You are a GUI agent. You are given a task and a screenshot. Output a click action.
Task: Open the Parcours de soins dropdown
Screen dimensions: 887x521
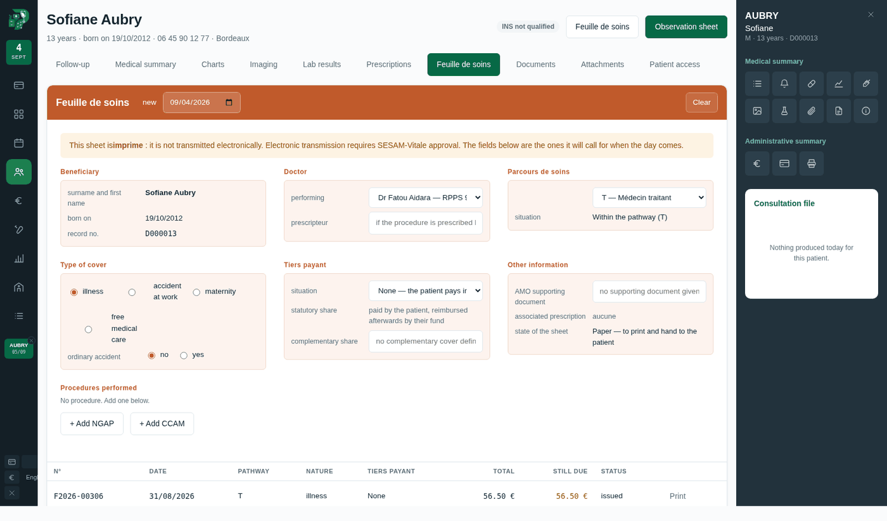pos(649,198)
